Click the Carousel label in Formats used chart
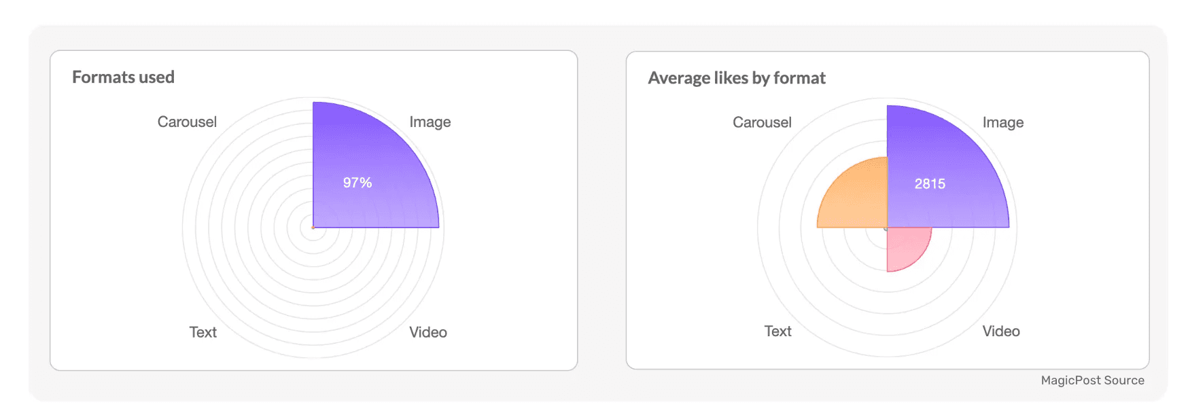 [x=187, y=122]
